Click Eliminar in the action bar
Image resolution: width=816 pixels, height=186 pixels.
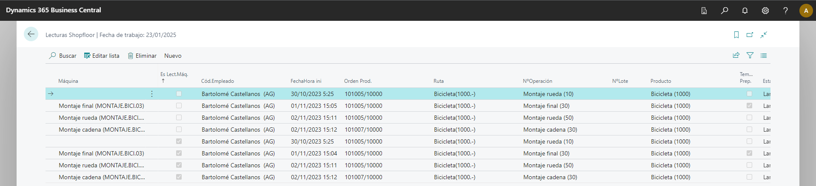142,56
